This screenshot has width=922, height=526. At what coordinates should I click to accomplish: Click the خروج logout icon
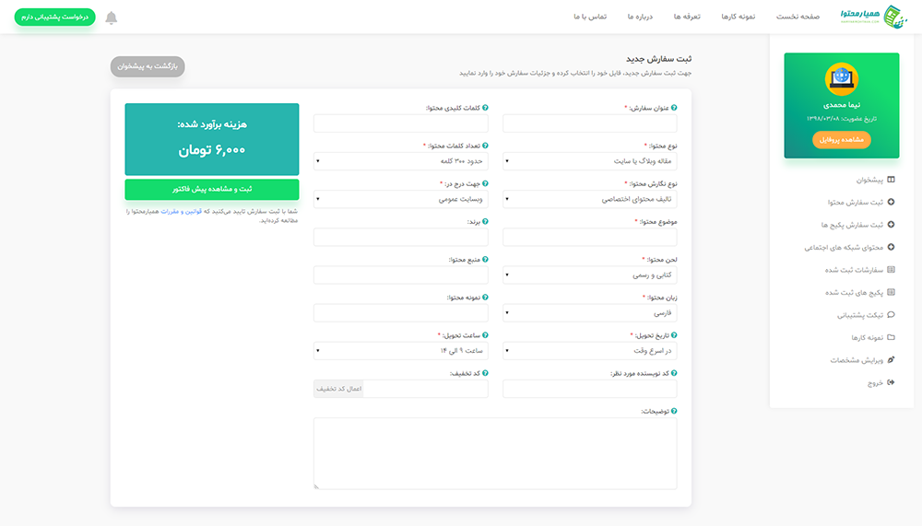pyautogui.click(x=891, y=382)
